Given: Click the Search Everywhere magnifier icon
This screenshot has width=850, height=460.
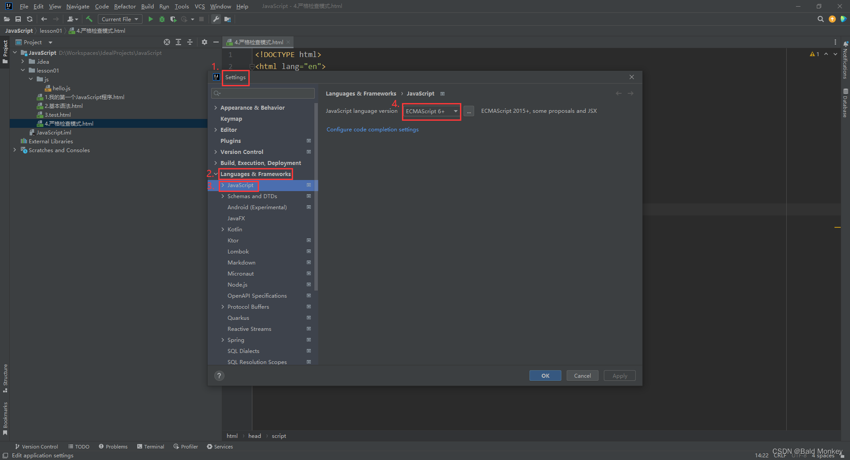Looking at the screenshot, I should [x=820, y=19].
